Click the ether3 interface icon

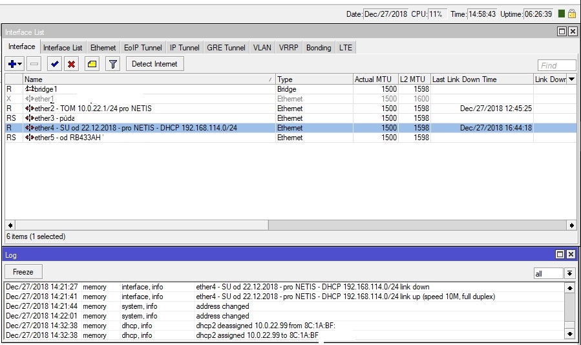coord(30,118)
